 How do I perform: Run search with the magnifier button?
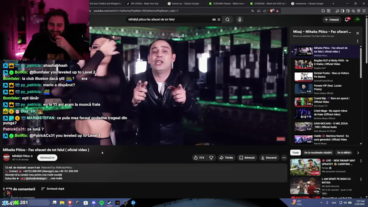(227, 20)
